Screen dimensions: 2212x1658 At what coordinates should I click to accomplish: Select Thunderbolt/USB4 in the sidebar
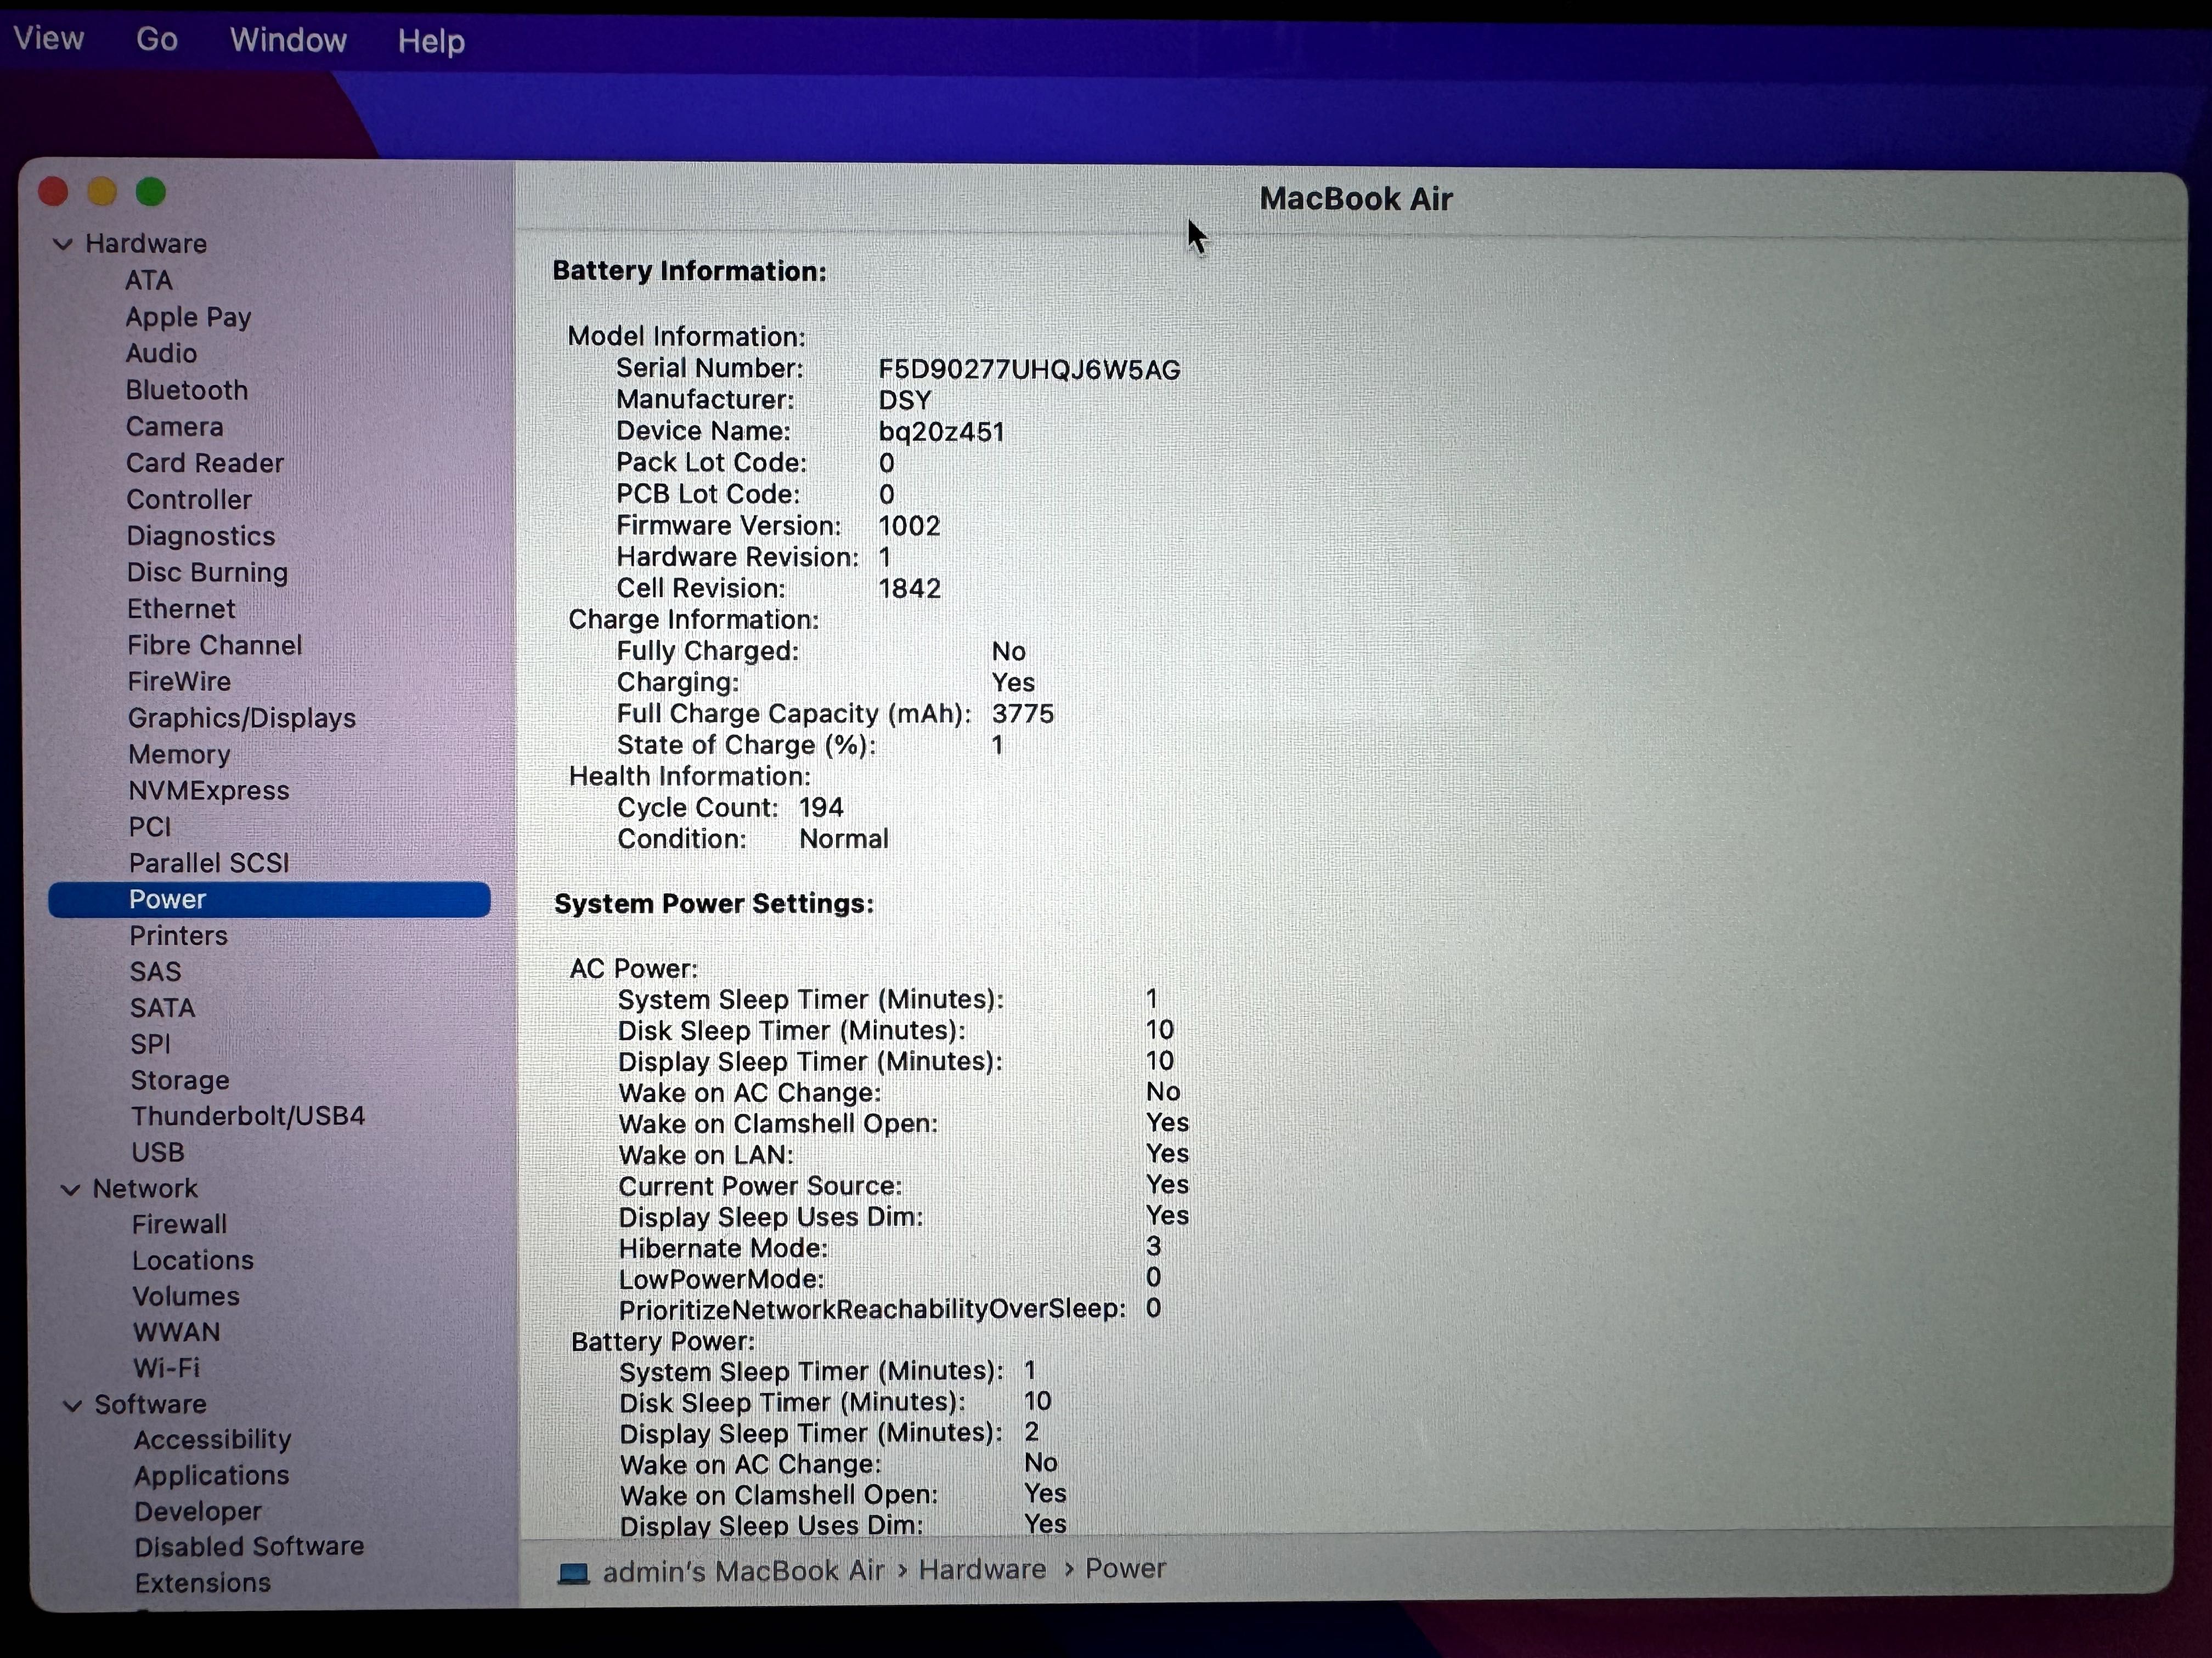pyautogui.click(x=248, y=1116)
